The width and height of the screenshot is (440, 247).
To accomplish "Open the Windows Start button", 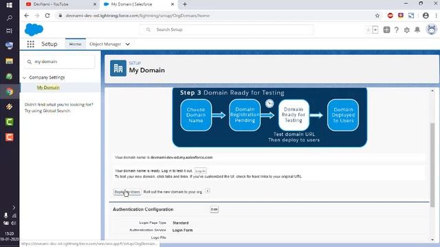I will point(9,5).
